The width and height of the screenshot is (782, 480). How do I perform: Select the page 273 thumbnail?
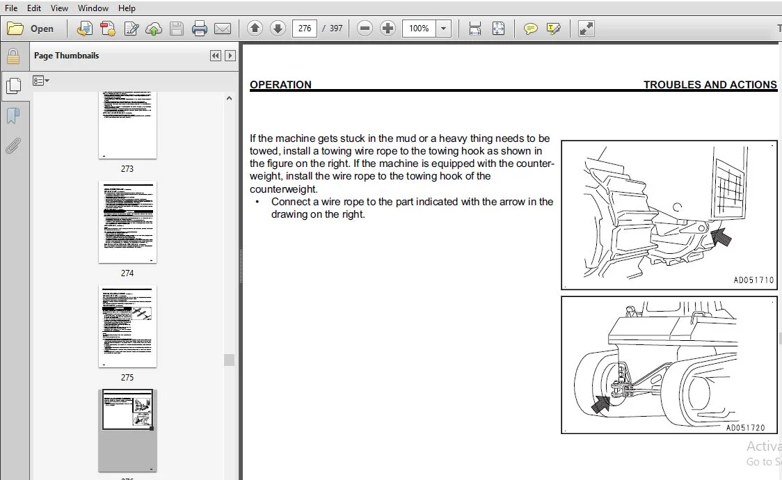(x=128, y=125)
